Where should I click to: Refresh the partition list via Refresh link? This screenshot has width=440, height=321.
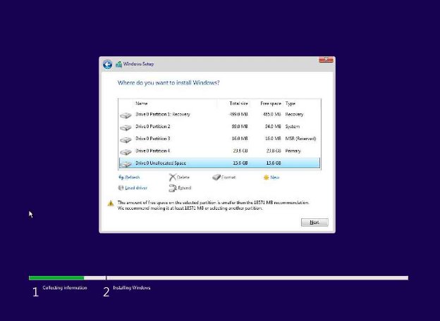[x=132, y=177]
